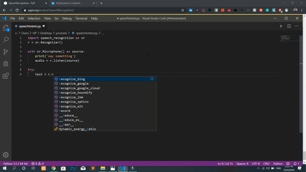
Task: Select the speechtotext.py editor tab
Action: (x=30, y=26)
